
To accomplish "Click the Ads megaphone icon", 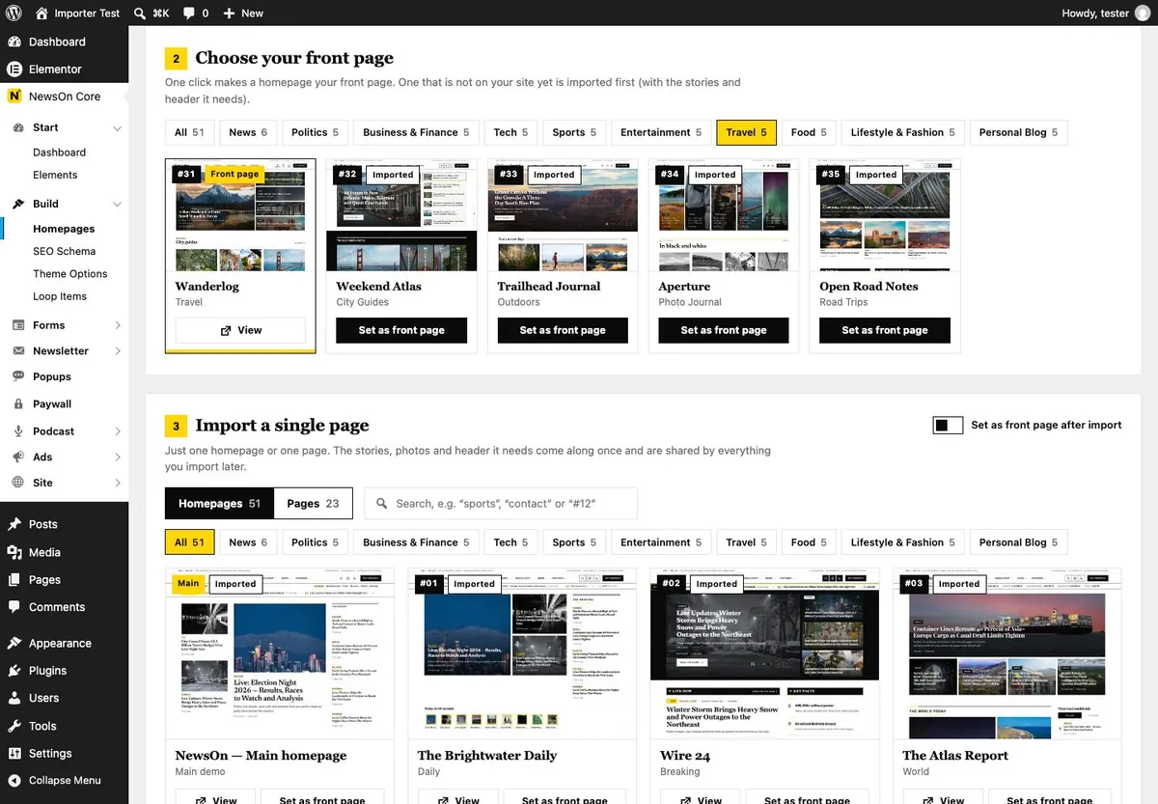I will 18,457.
